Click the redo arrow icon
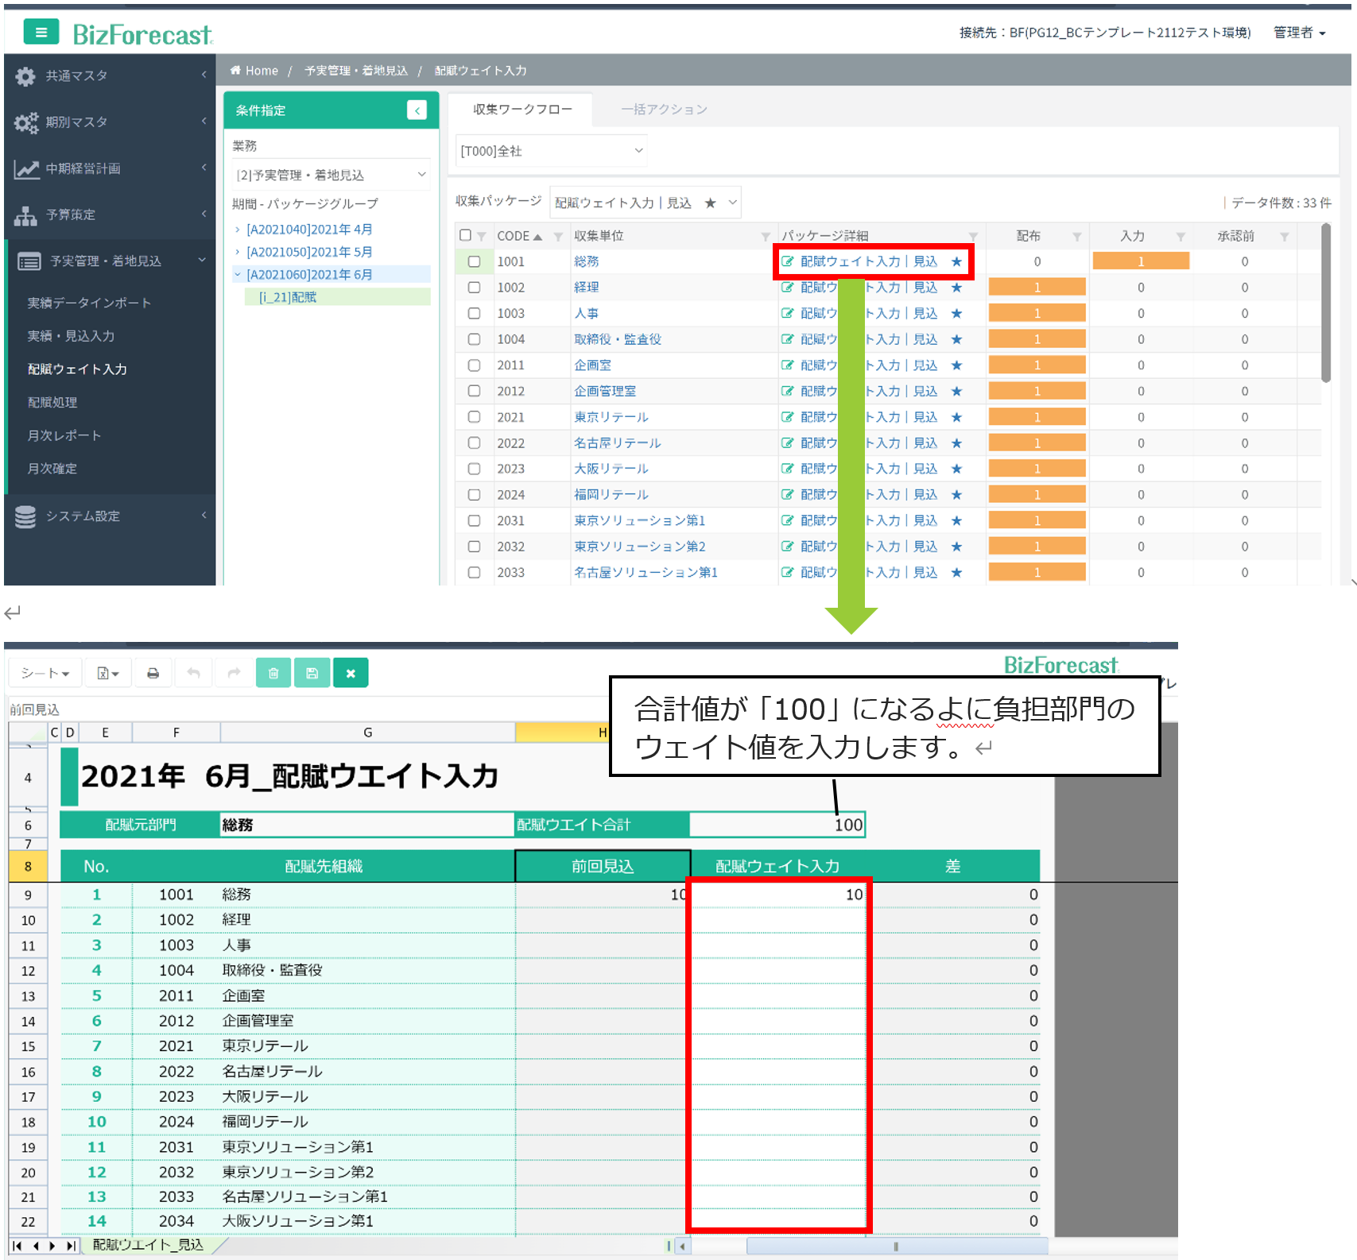The height and width of the screenshot is (1260, 1357). 234,673
